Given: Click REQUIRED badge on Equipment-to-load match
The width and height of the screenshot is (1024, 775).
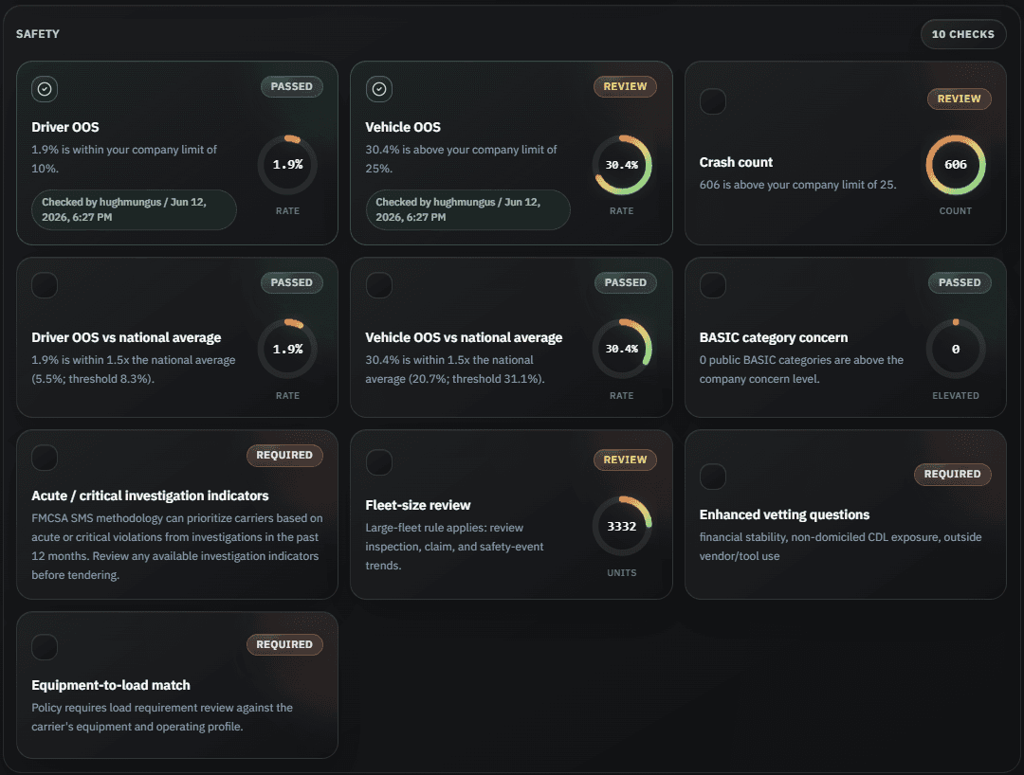Looking at the screenshot, I should 284,644.
